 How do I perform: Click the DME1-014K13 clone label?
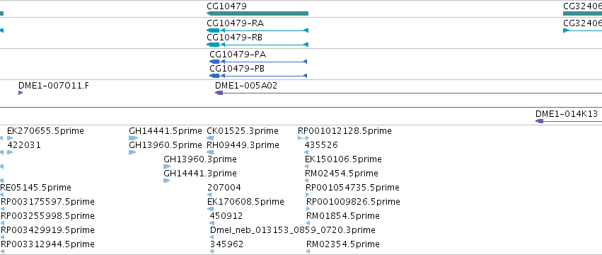click(x=567, y=114)
